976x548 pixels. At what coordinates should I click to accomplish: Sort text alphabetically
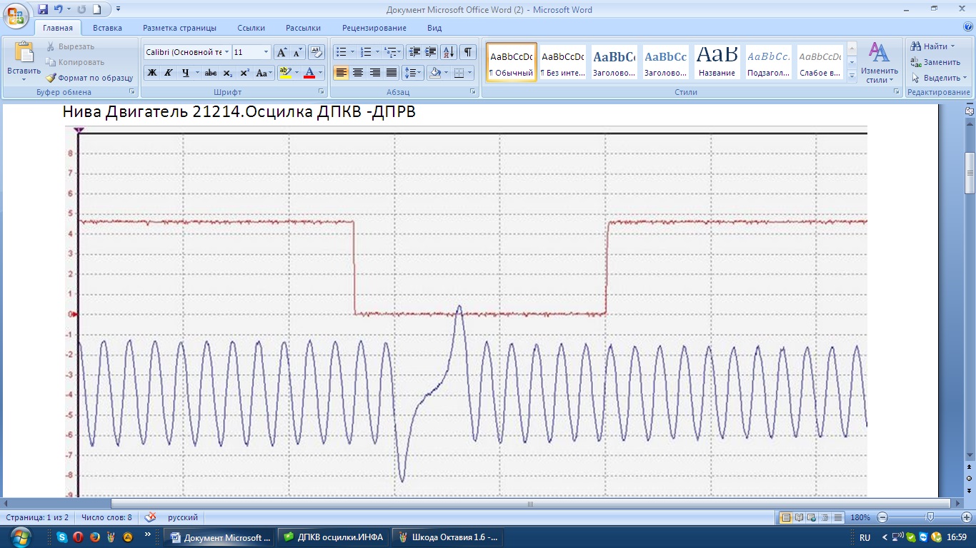449,52
